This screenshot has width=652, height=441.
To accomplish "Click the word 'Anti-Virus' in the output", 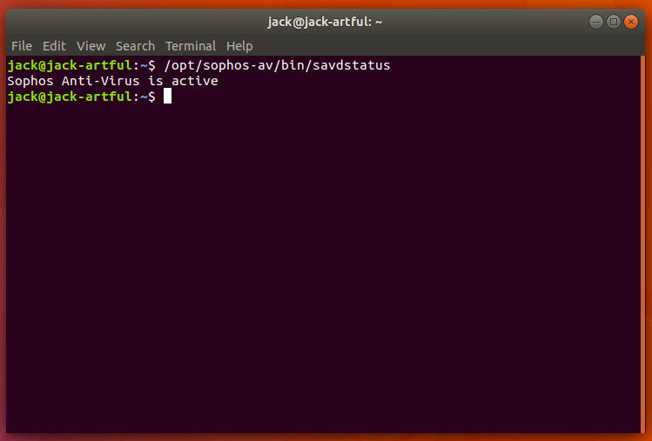I will coord(103,81).
